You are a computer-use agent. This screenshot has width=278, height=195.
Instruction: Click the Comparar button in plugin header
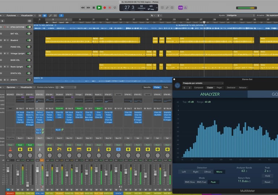[199, 88]
